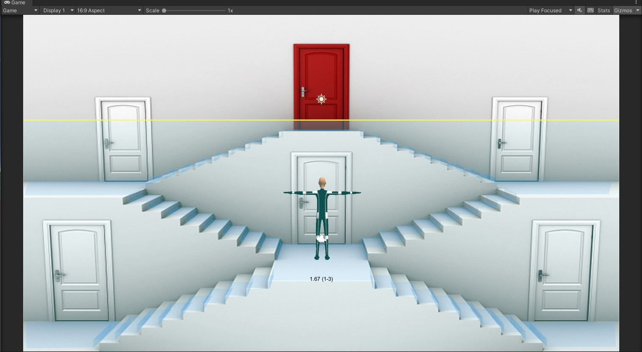Click the sun light gizmo on red door
Screen dimensions: 642x352
pyautogui.click(x=321, y=99)
